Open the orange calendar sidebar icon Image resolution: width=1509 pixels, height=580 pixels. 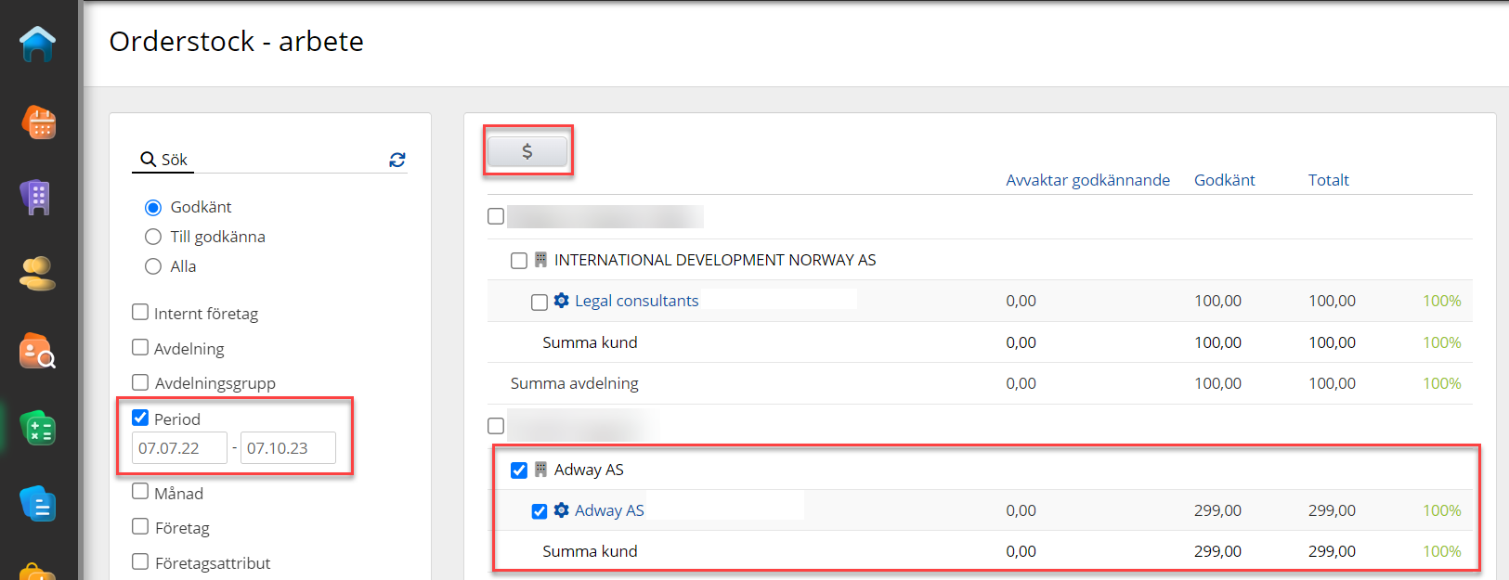pyautogui.click(x=38, y=122)
